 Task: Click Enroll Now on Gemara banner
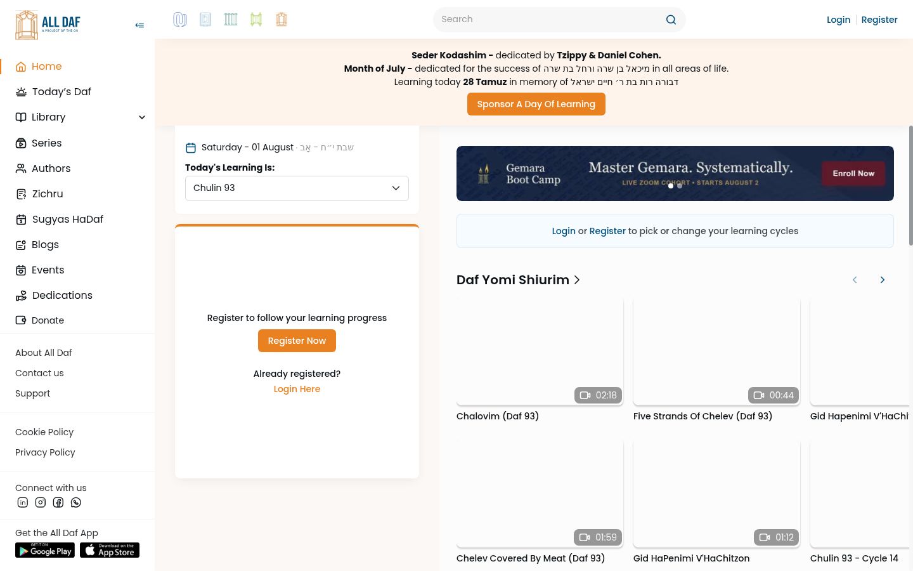(853, 173)
